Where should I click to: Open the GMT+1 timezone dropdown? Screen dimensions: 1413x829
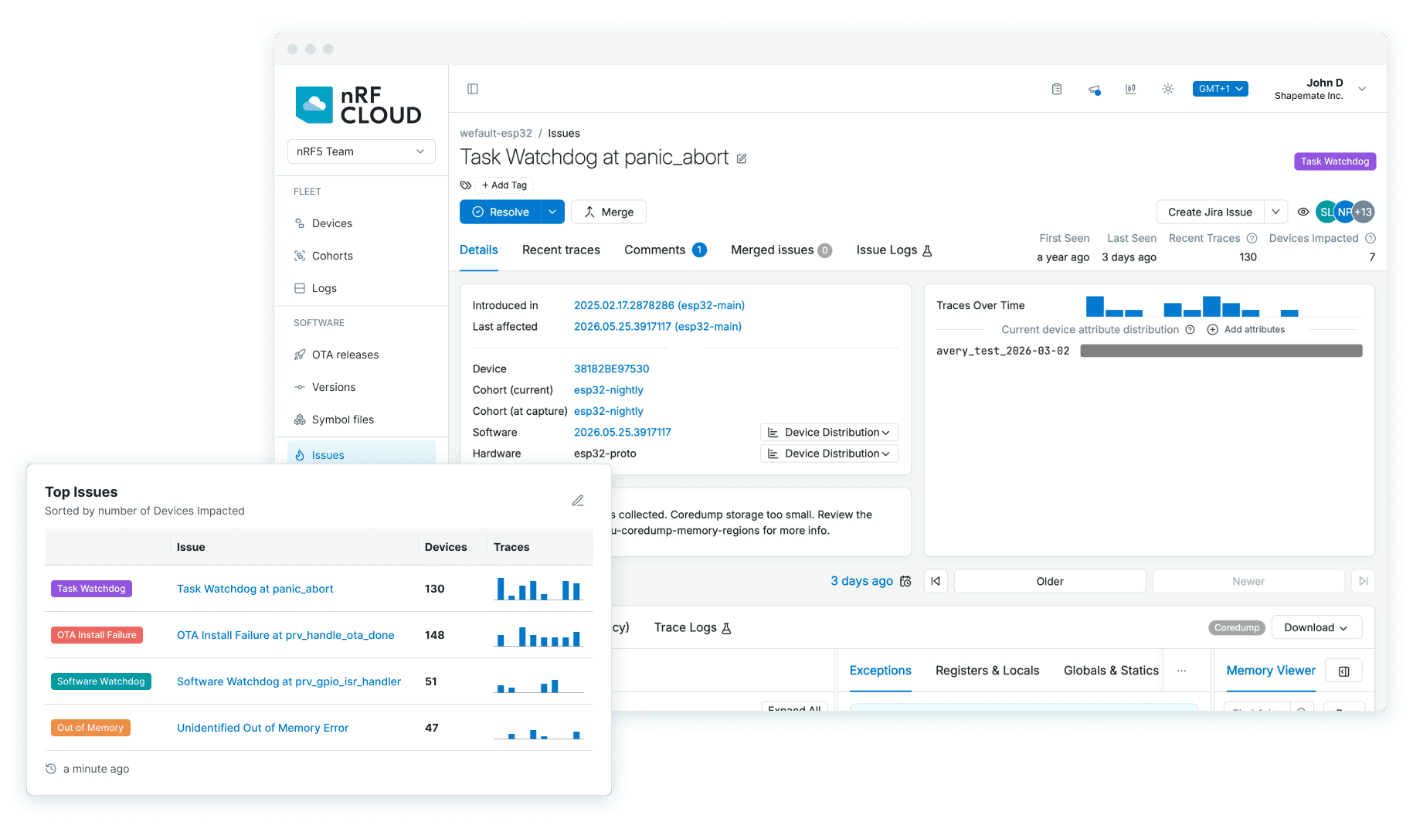point(1220,89)
